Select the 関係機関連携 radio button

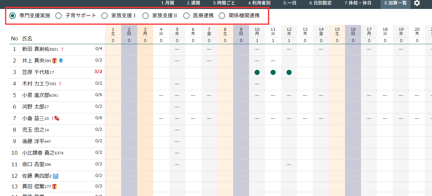pyautogui.click(x=222, y=16)
